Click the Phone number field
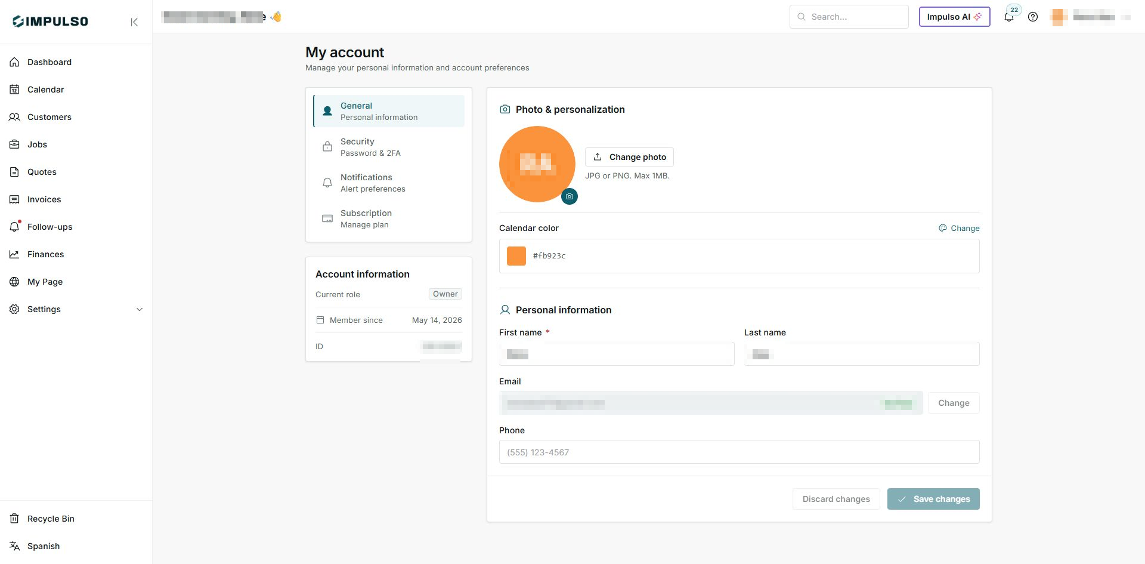Screen dimensions: 1145x564 (x=739, y=452)
